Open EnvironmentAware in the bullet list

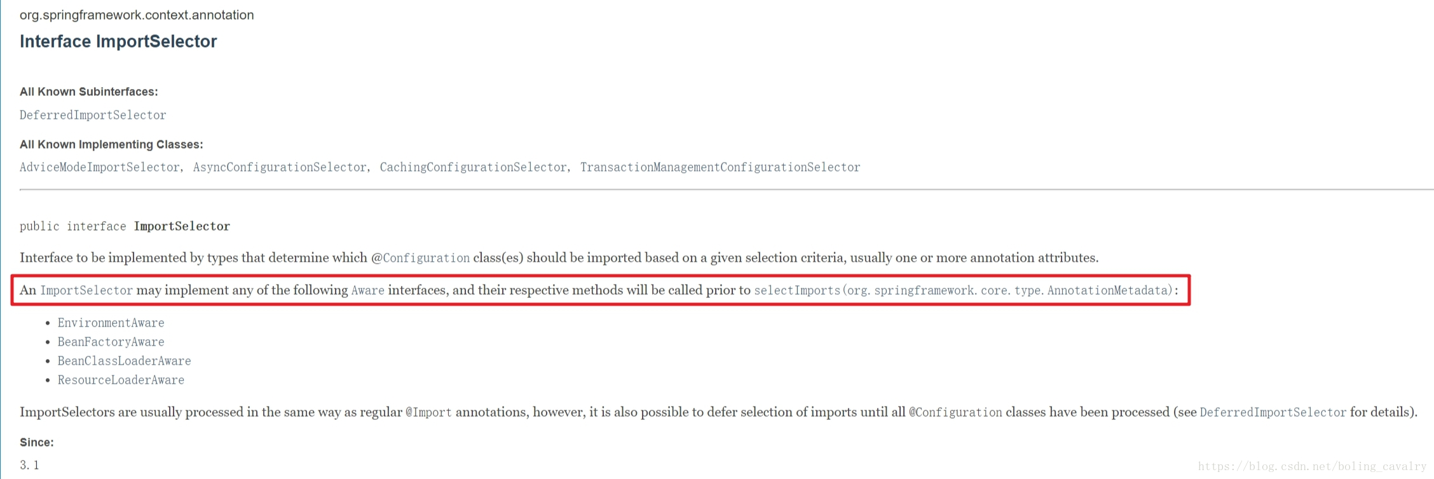111,323
